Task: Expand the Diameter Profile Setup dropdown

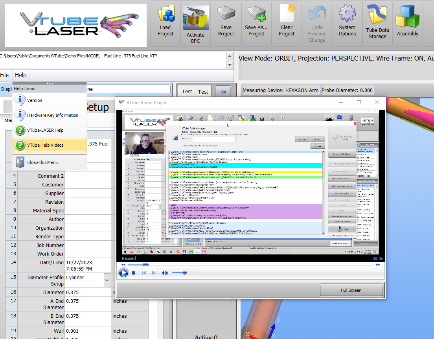Action: coord(107,280)
